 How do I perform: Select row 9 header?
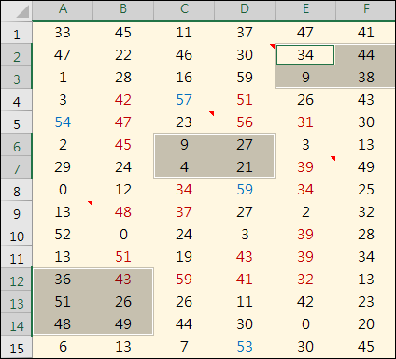[x=17, y=212]
